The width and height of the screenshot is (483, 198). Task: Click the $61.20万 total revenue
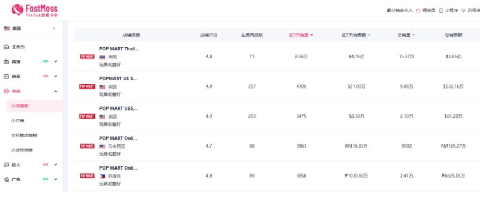[453, 116]
